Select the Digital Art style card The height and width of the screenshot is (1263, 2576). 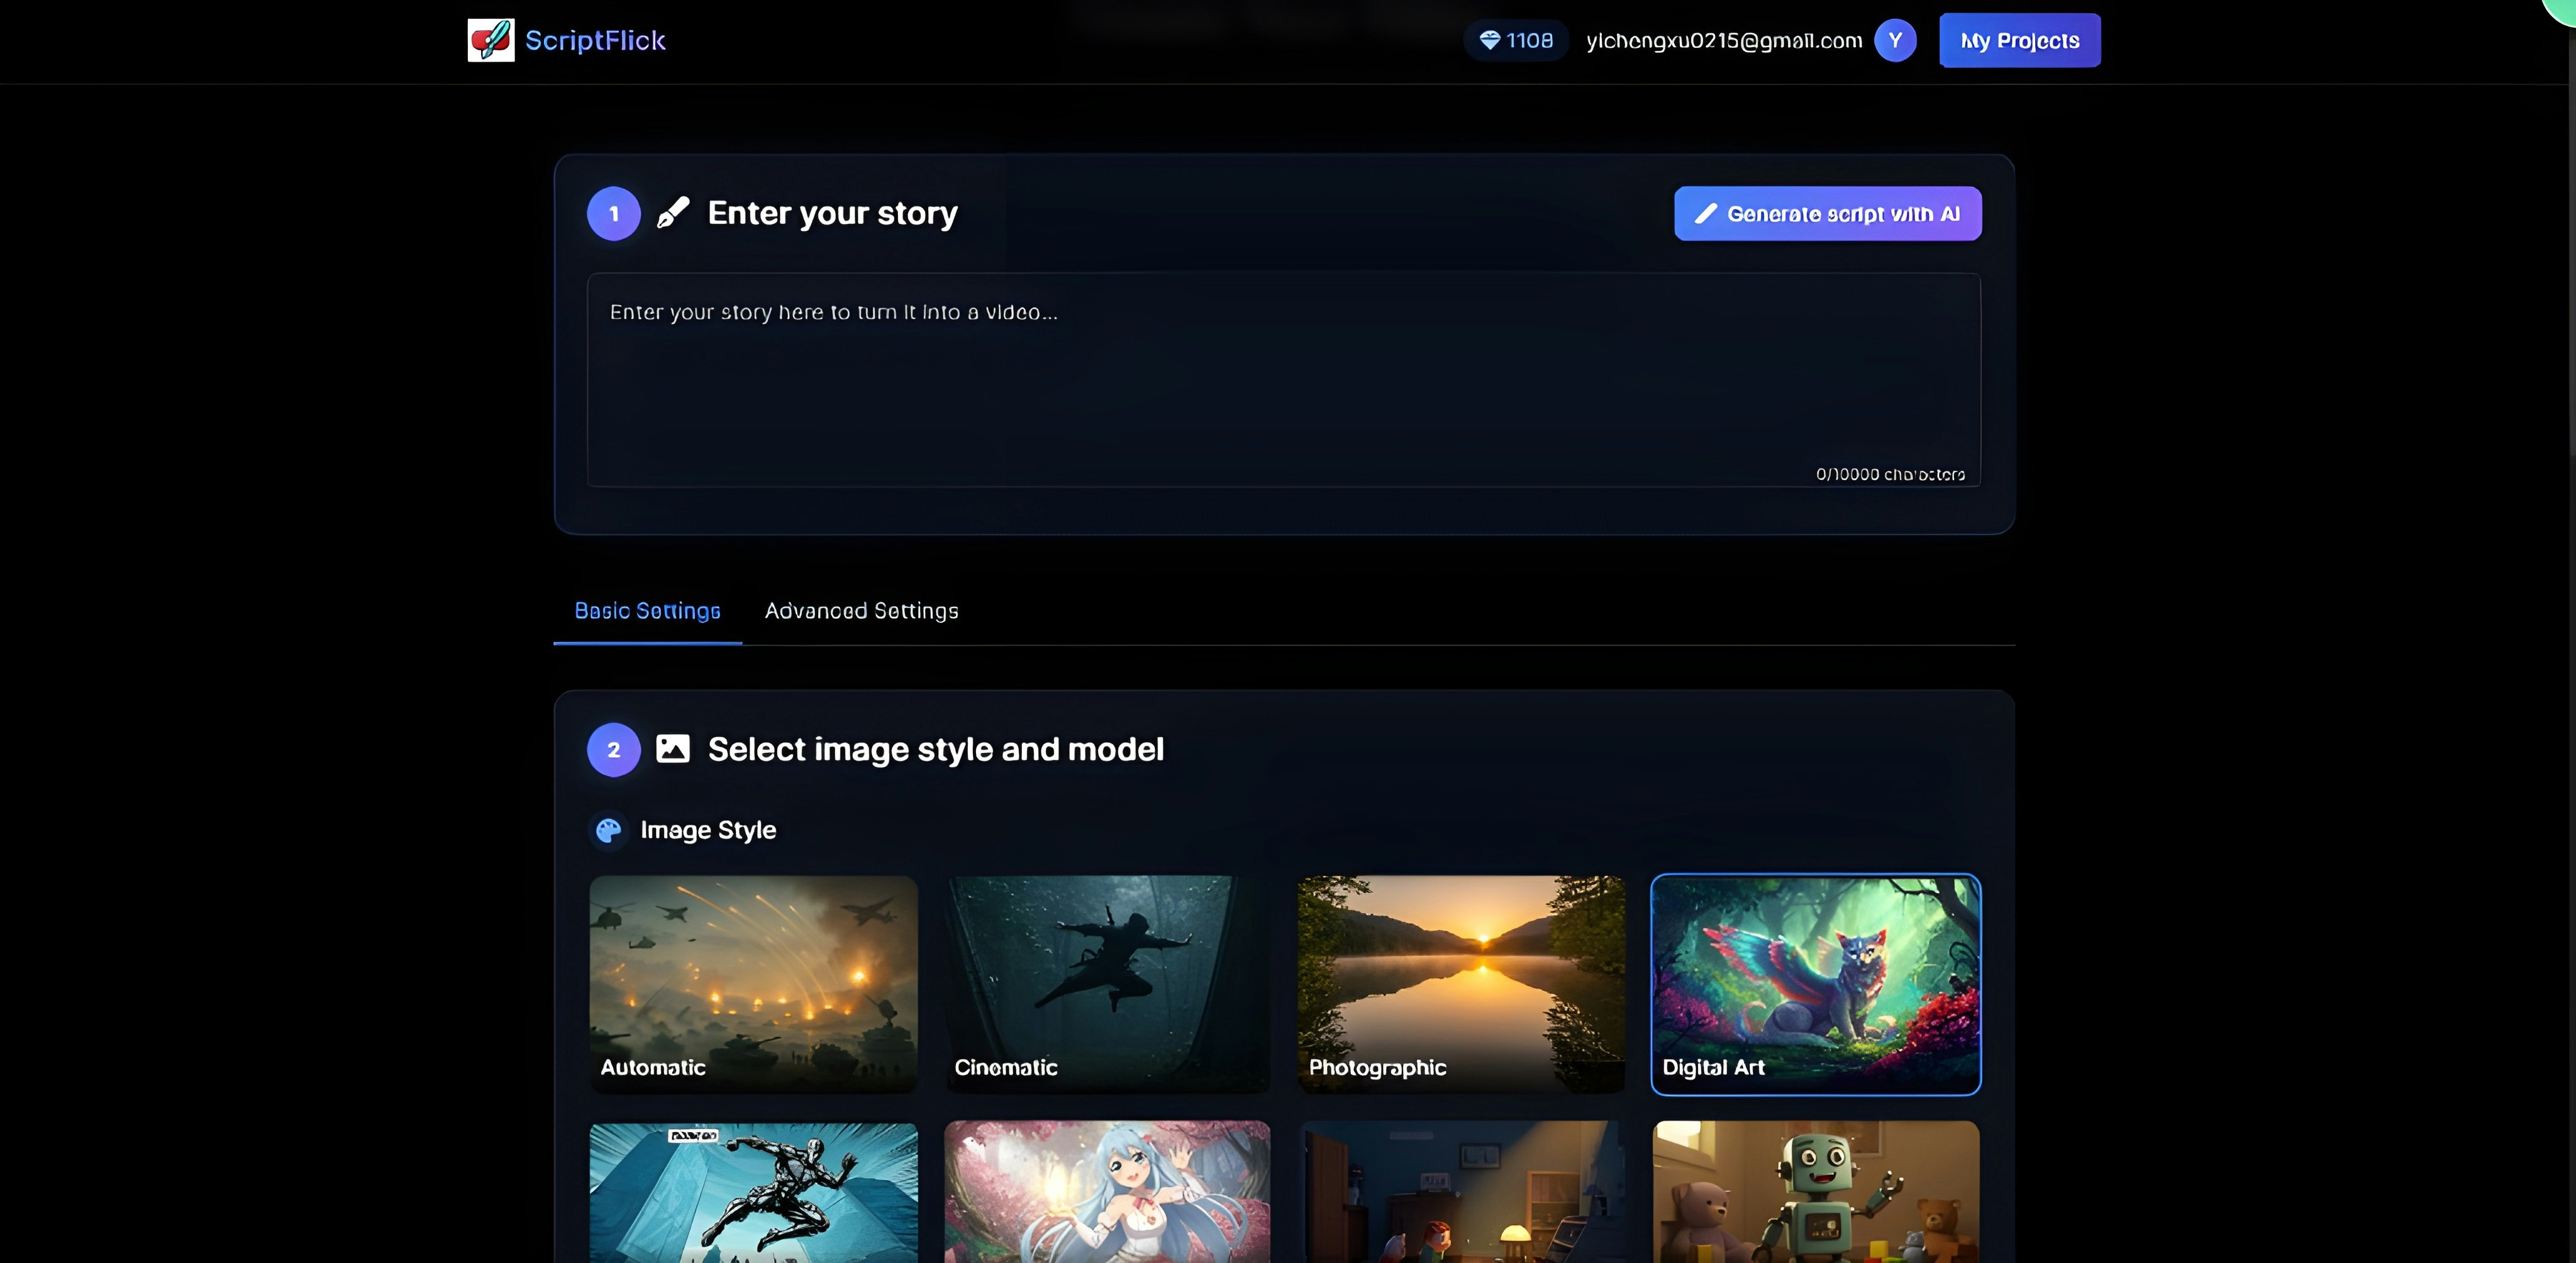[x=1815, y=983]
